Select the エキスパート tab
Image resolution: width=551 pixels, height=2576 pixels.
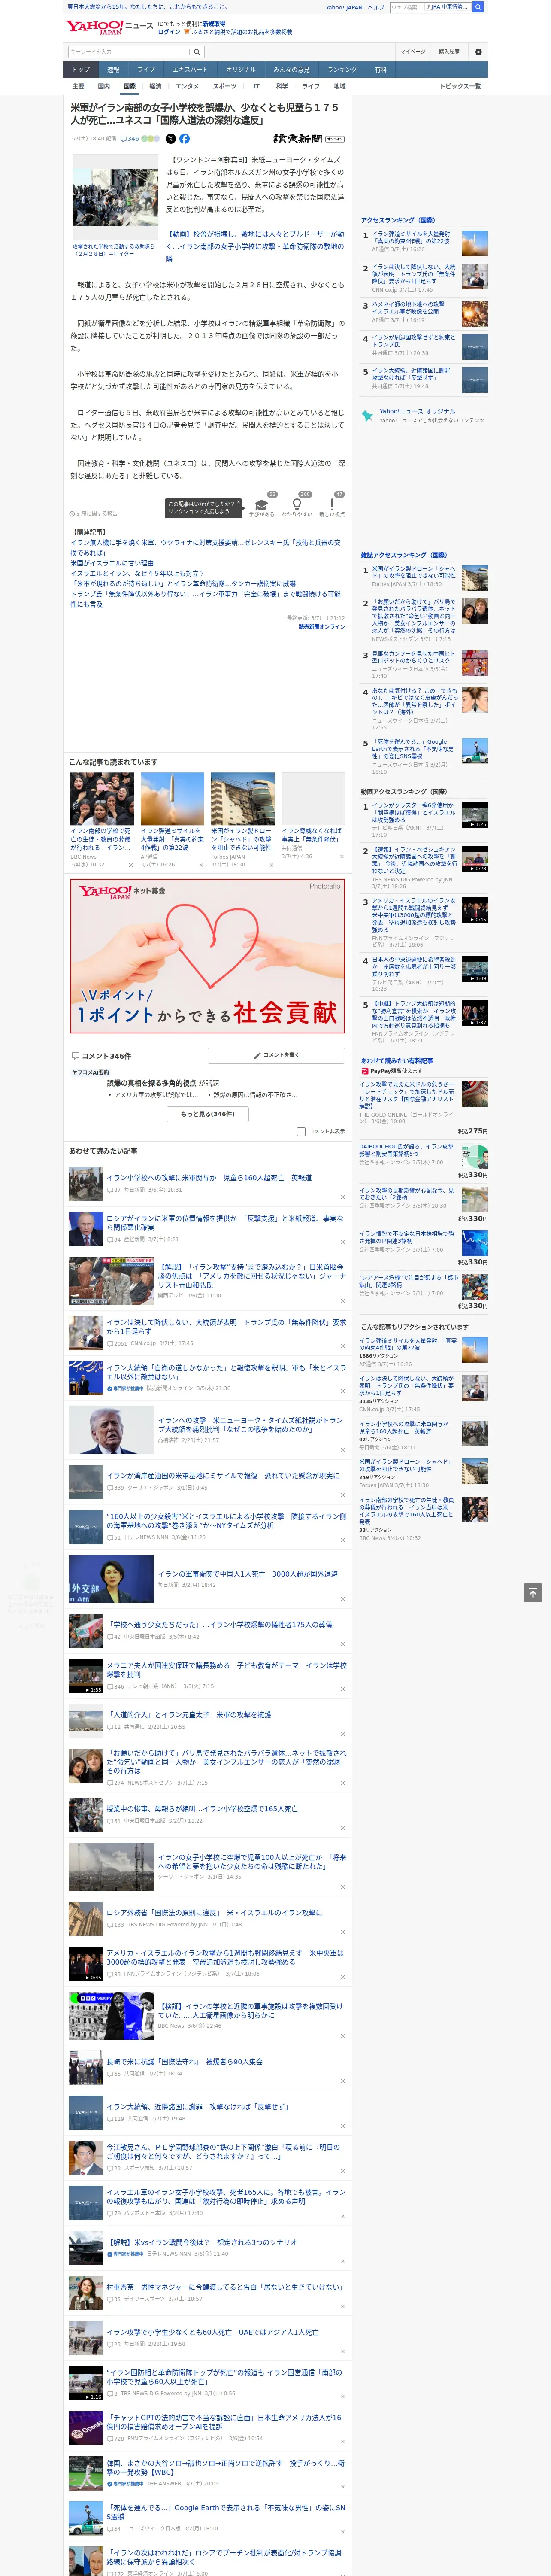click(190, 70)
